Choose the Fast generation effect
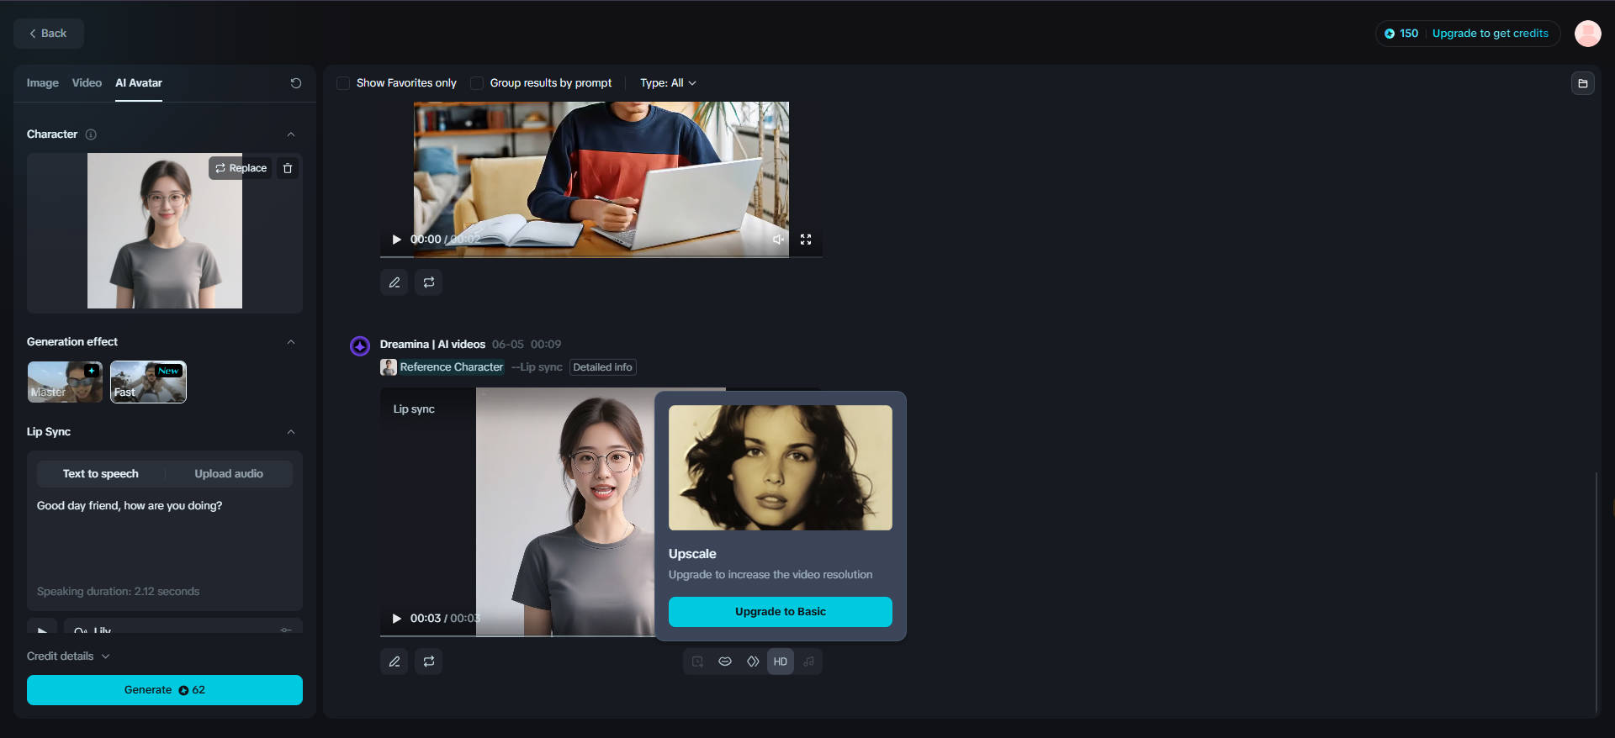This screenshot has height=738, width=1615. (x=148, y=382)
